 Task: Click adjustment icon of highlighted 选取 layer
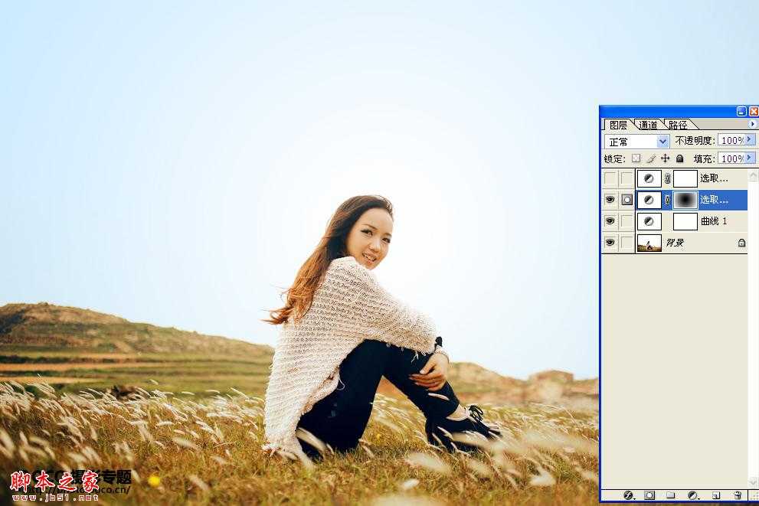point(649,200)
